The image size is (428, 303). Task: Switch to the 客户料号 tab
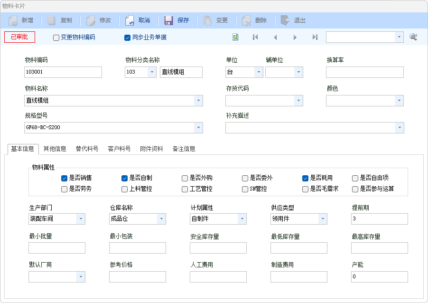point(119,149)
